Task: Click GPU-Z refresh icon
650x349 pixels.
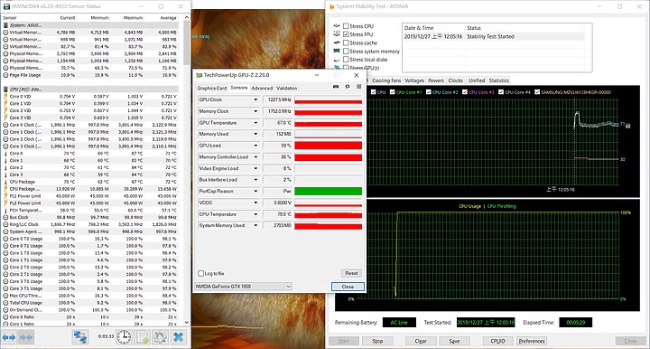Action: pyautogui.click(x=348, y=87)
